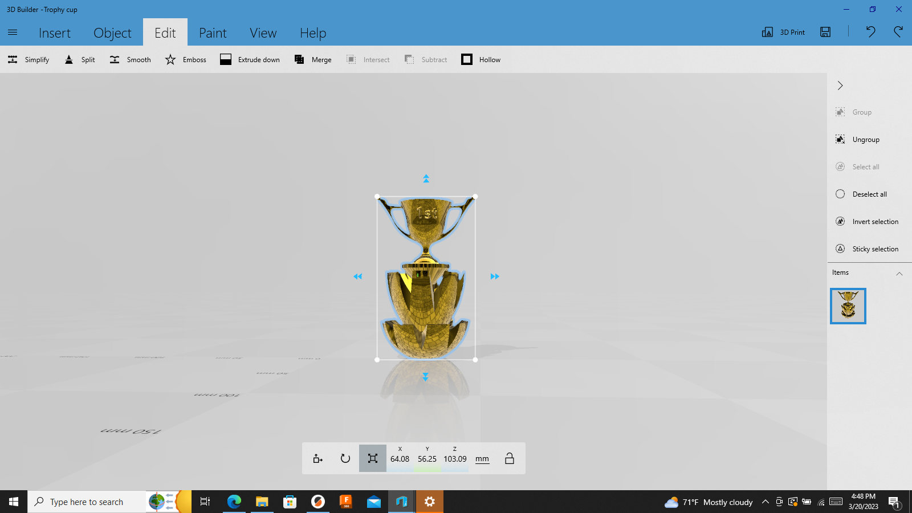Select the Merge tool
Image resolution: width=912 pixels, height=513 pixels.
click(312, 59)
